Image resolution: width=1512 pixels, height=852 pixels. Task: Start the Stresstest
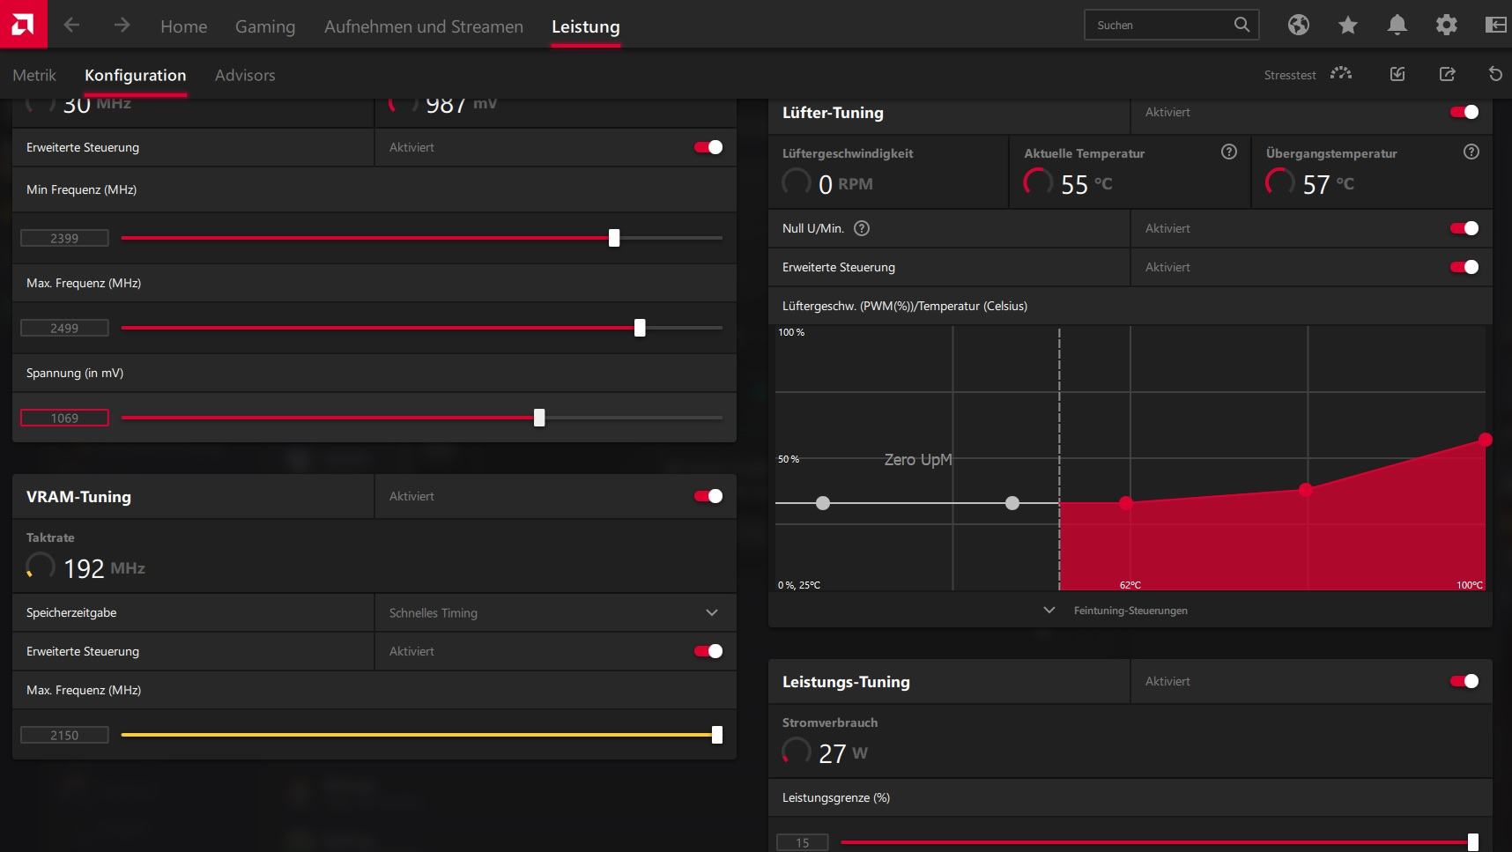[1308, 74]
